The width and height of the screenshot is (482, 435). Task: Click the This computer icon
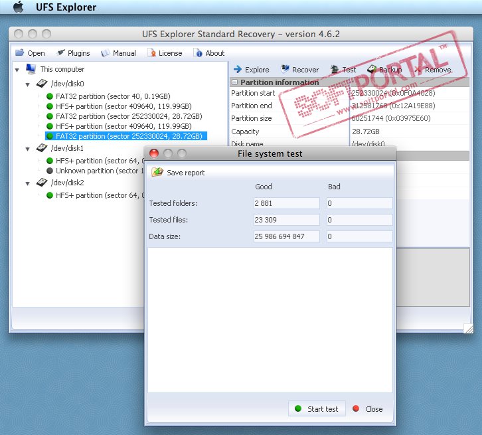[31, 69]
